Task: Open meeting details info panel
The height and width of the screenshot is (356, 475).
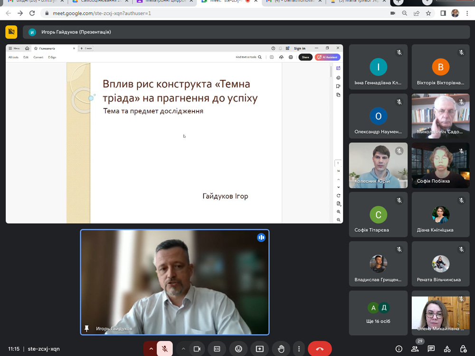Action: tap(399, 349)
